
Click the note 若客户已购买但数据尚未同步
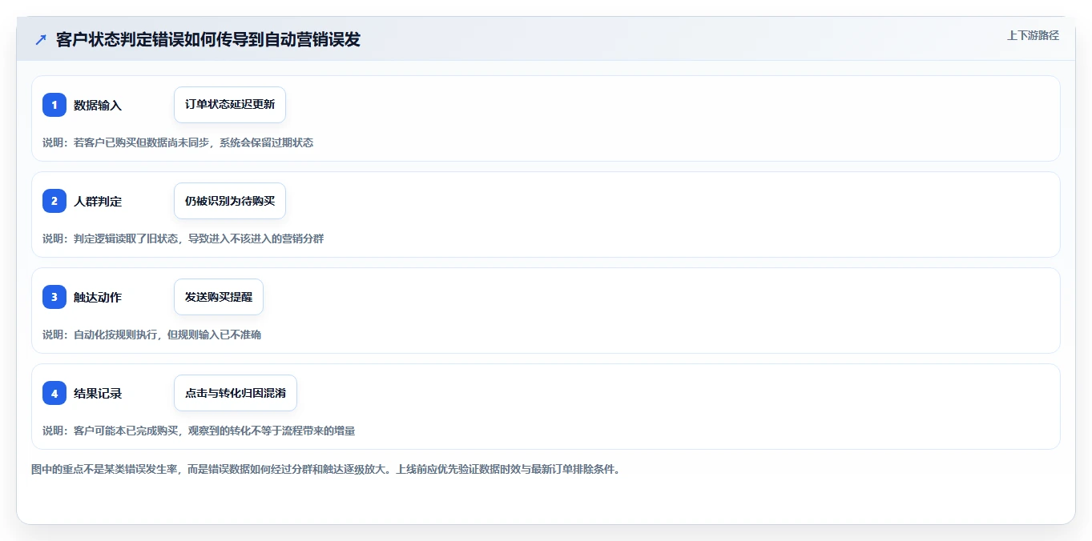click(178, 142)
